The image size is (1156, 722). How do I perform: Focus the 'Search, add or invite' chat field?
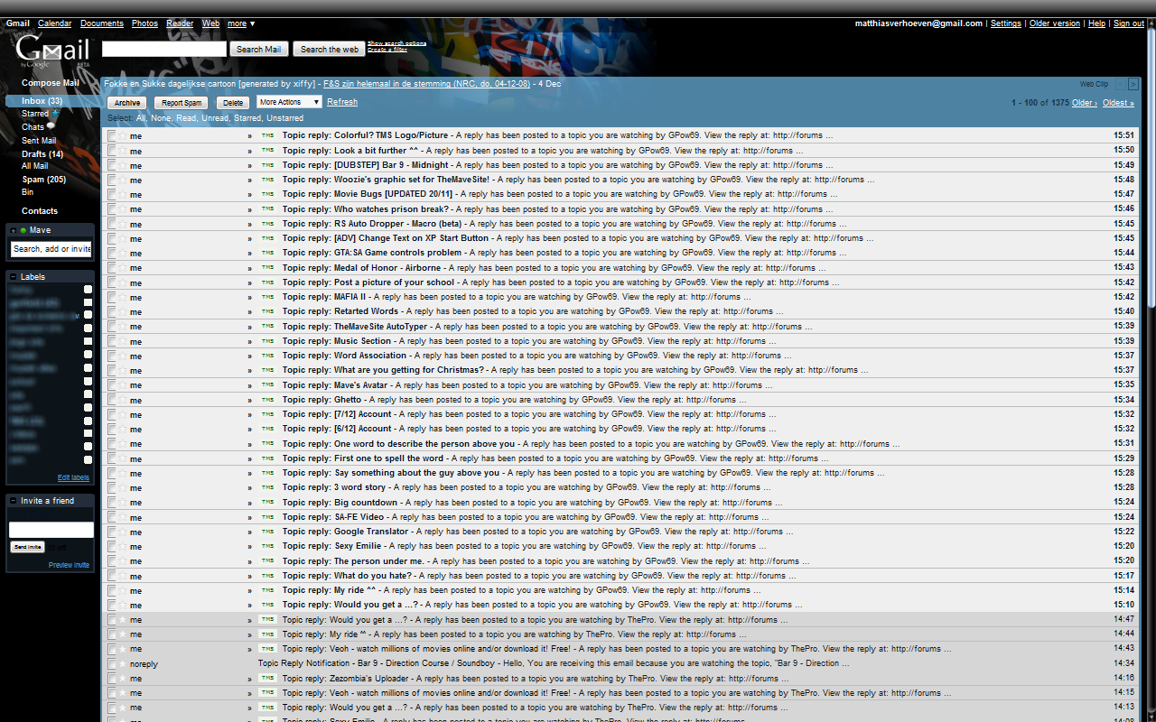pyautogui.click(x=51, y=248)
